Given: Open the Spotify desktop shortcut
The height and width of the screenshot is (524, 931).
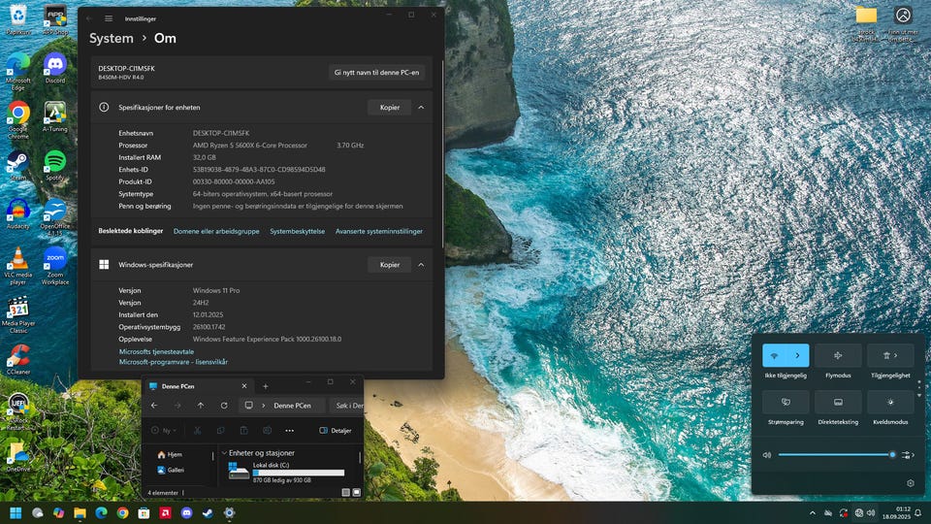Looking at the screenshot, I should point(54,160).
